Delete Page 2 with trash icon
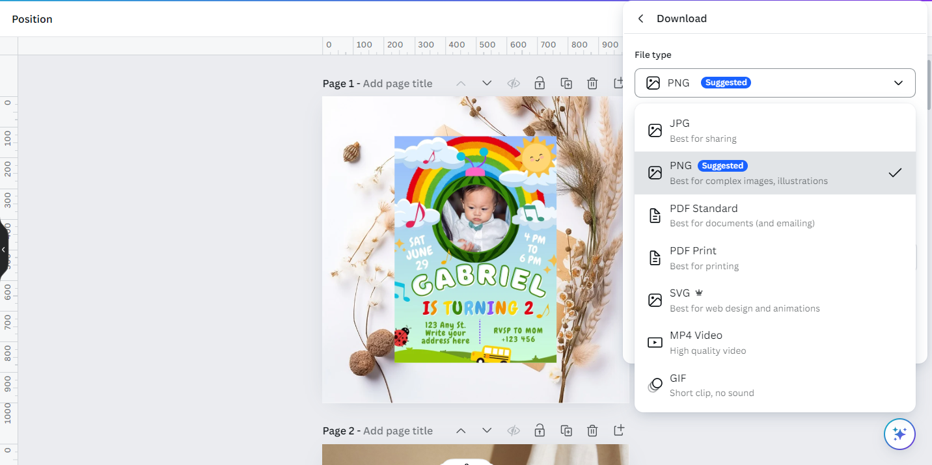Image resolution: width=932 pixels, height=465 pixels. point(592,431)
